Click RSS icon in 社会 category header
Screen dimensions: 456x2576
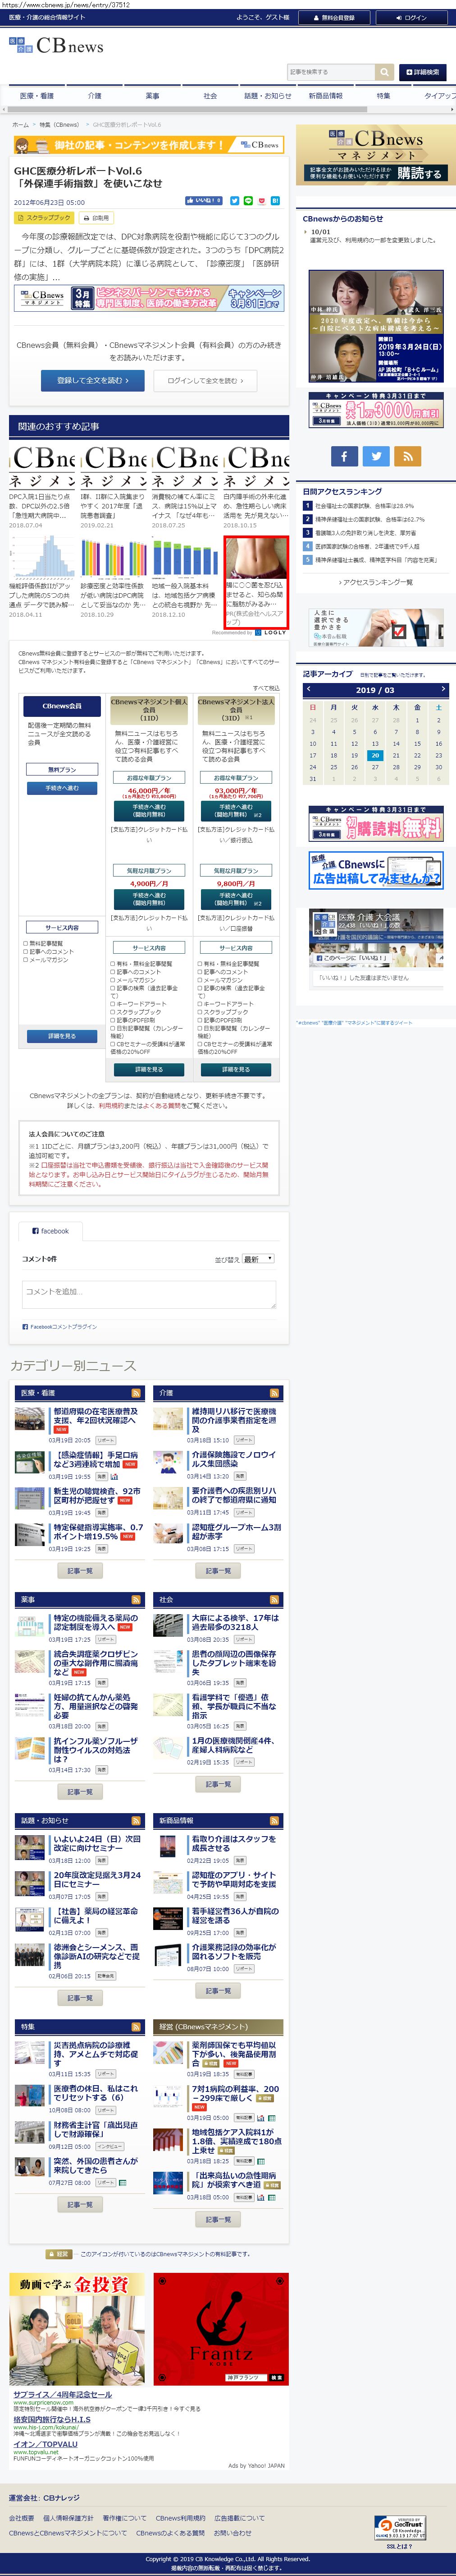[274, 1600]
